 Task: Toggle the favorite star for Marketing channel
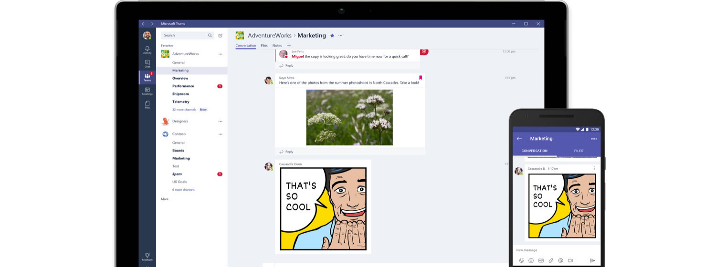click(x=332, y=35)
